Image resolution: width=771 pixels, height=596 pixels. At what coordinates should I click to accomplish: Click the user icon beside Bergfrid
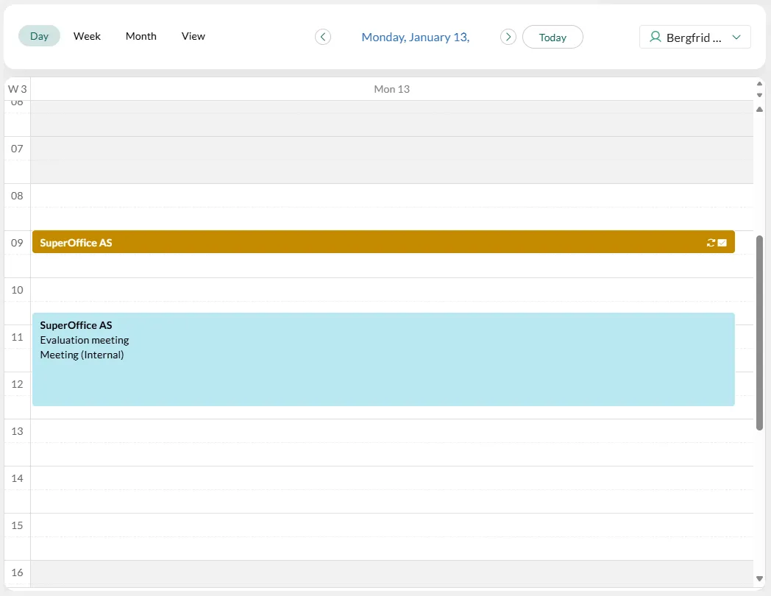click(655, 37)
